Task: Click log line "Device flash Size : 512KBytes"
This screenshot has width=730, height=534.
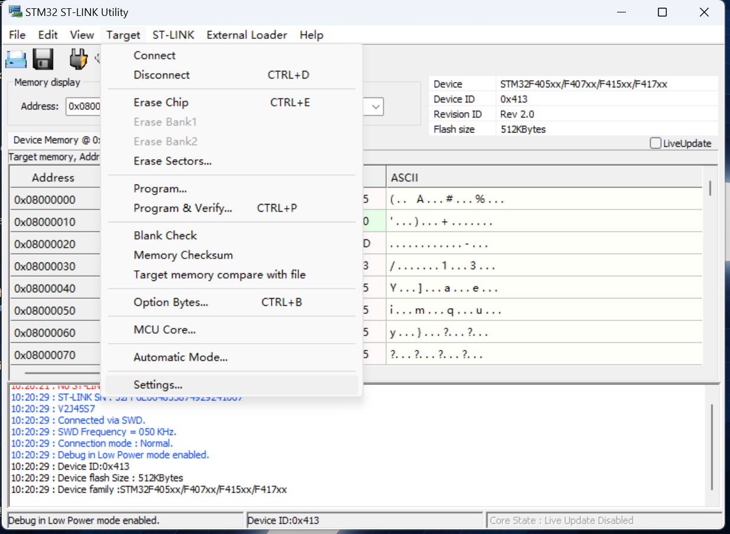Action: pyautogui.click(x=97, y=478)
